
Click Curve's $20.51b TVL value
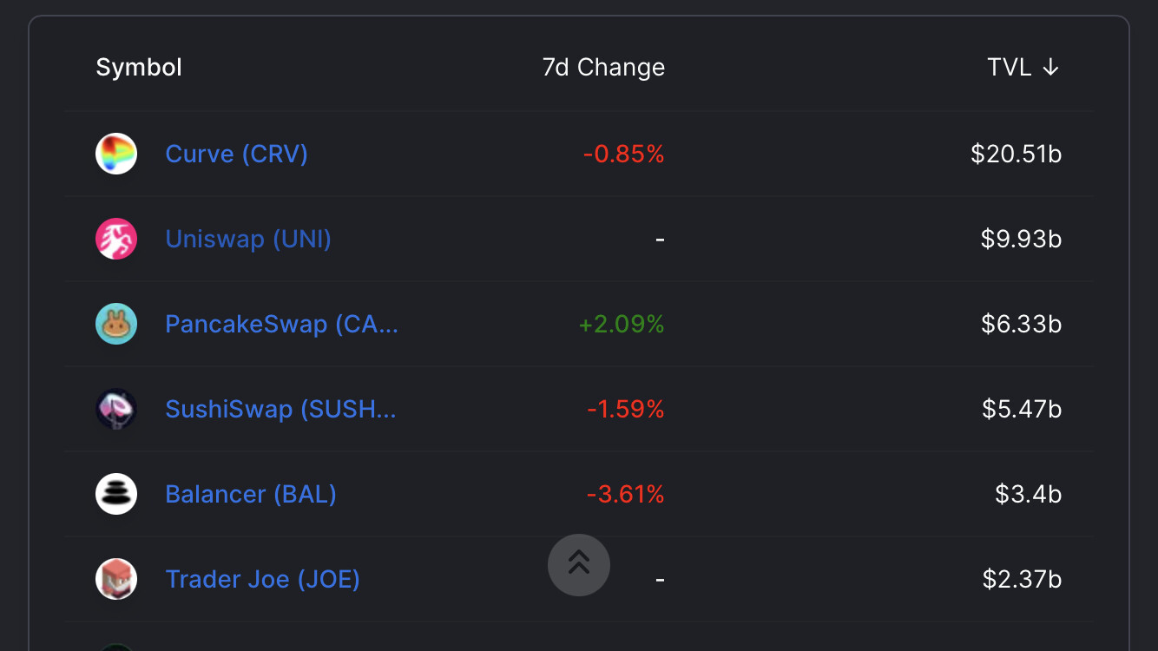(1016, 154)
